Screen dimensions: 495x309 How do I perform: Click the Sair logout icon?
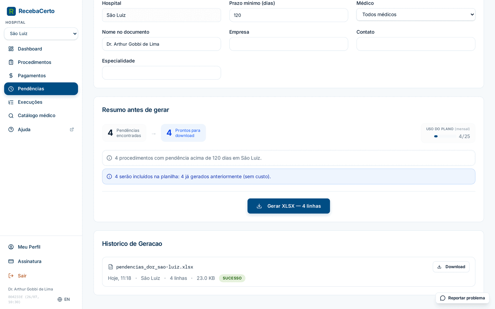[x=11, y=276]
